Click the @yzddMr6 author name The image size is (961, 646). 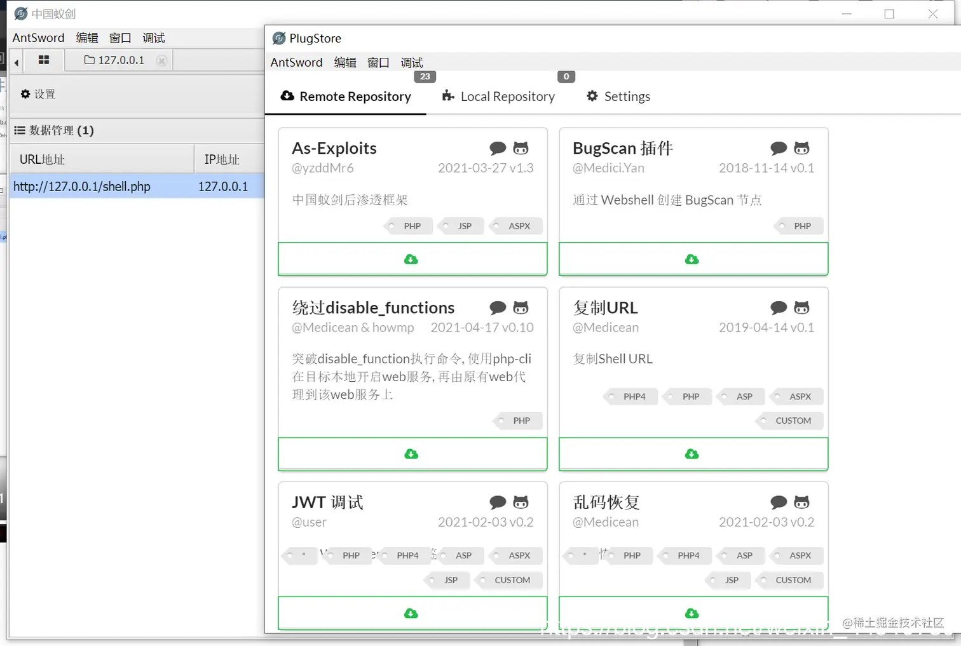[x=323, y=168]
